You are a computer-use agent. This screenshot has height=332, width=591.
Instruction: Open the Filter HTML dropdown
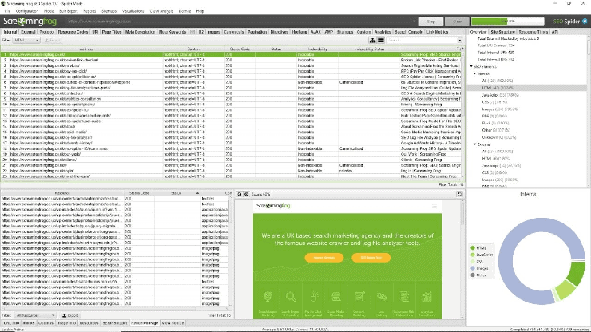coord(26,40)
